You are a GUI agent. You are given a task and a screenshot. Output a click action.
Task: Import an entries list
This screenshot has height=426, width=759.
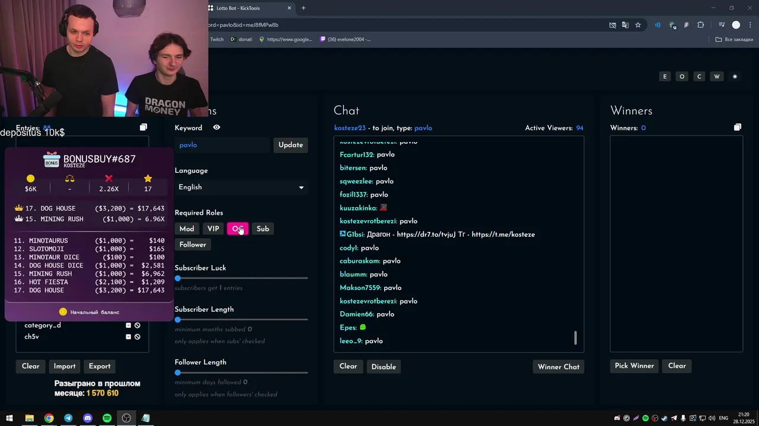[65, 366]
